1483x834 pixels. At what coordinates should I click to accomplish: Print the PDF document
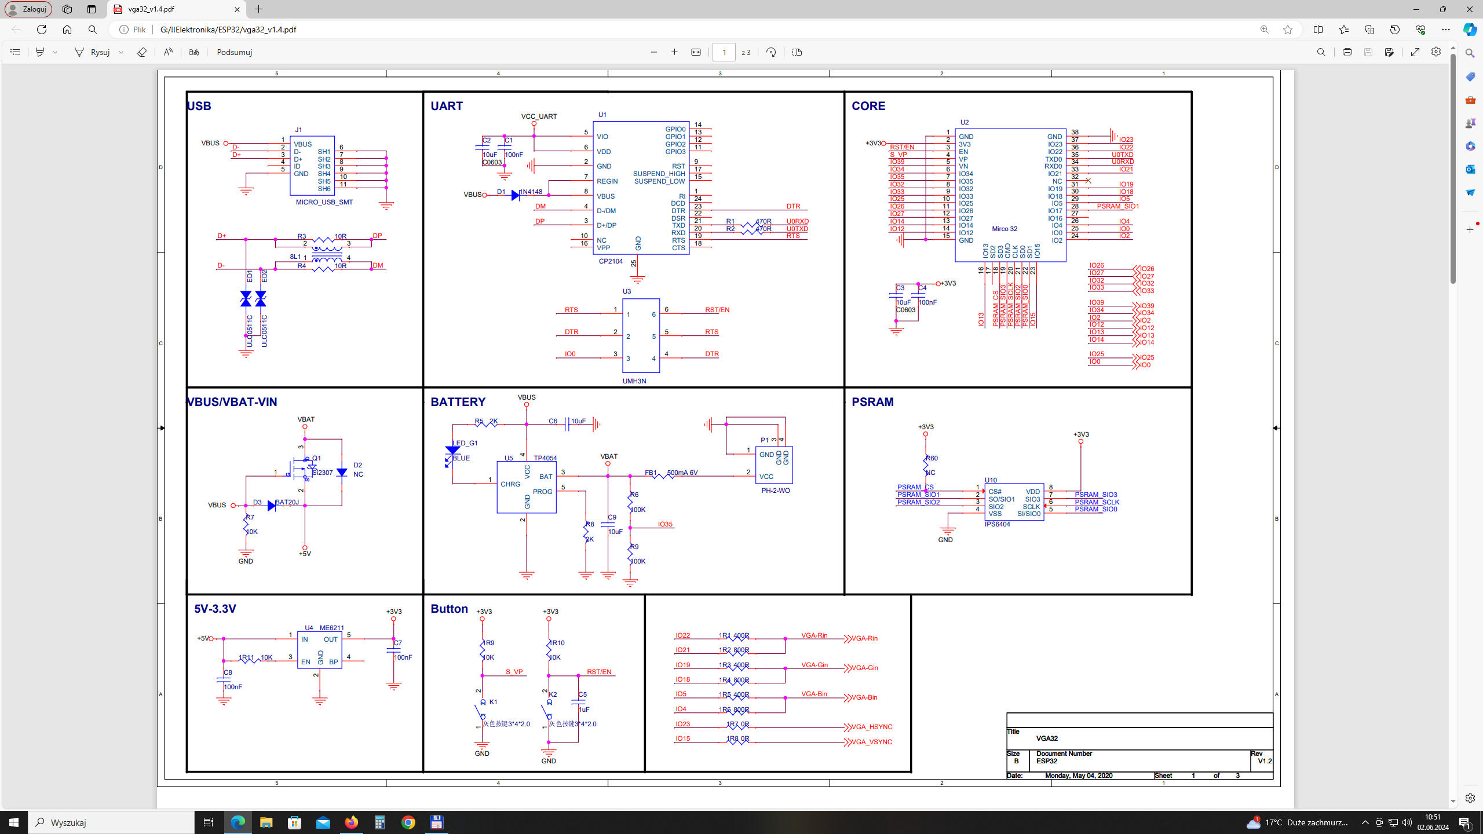(1347, 52)
